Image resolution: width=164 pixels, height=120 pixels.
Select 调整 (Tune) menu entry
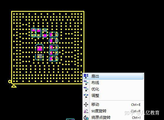113,96
